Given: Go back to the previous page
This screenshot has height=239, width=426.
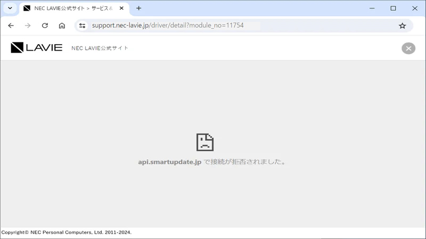Looking at the screenshot, I should (11, 25).
